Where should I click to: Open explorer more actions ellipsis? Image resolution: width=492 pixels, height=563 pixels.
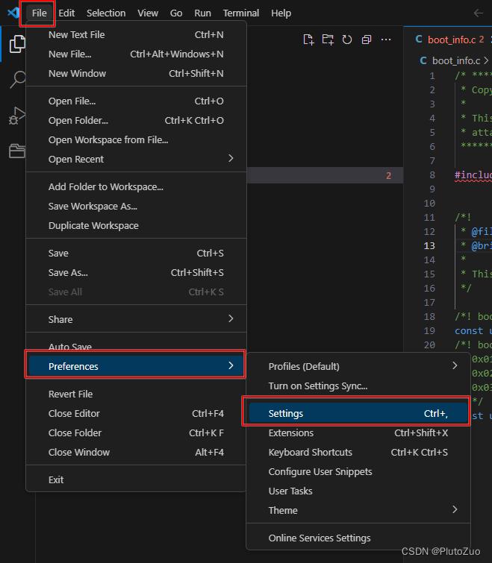coord(386,40)
